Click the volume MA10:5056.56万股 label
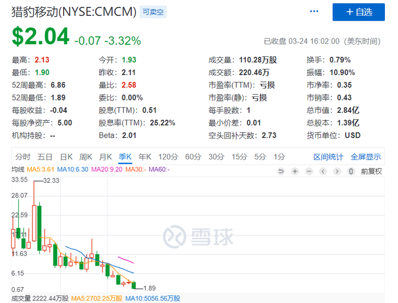This screenshot has width=398, height=303. 153,298
